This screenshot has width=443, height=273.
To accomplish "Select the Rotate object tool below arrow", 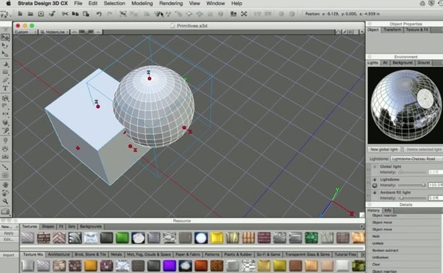I will tap(5, 46).
